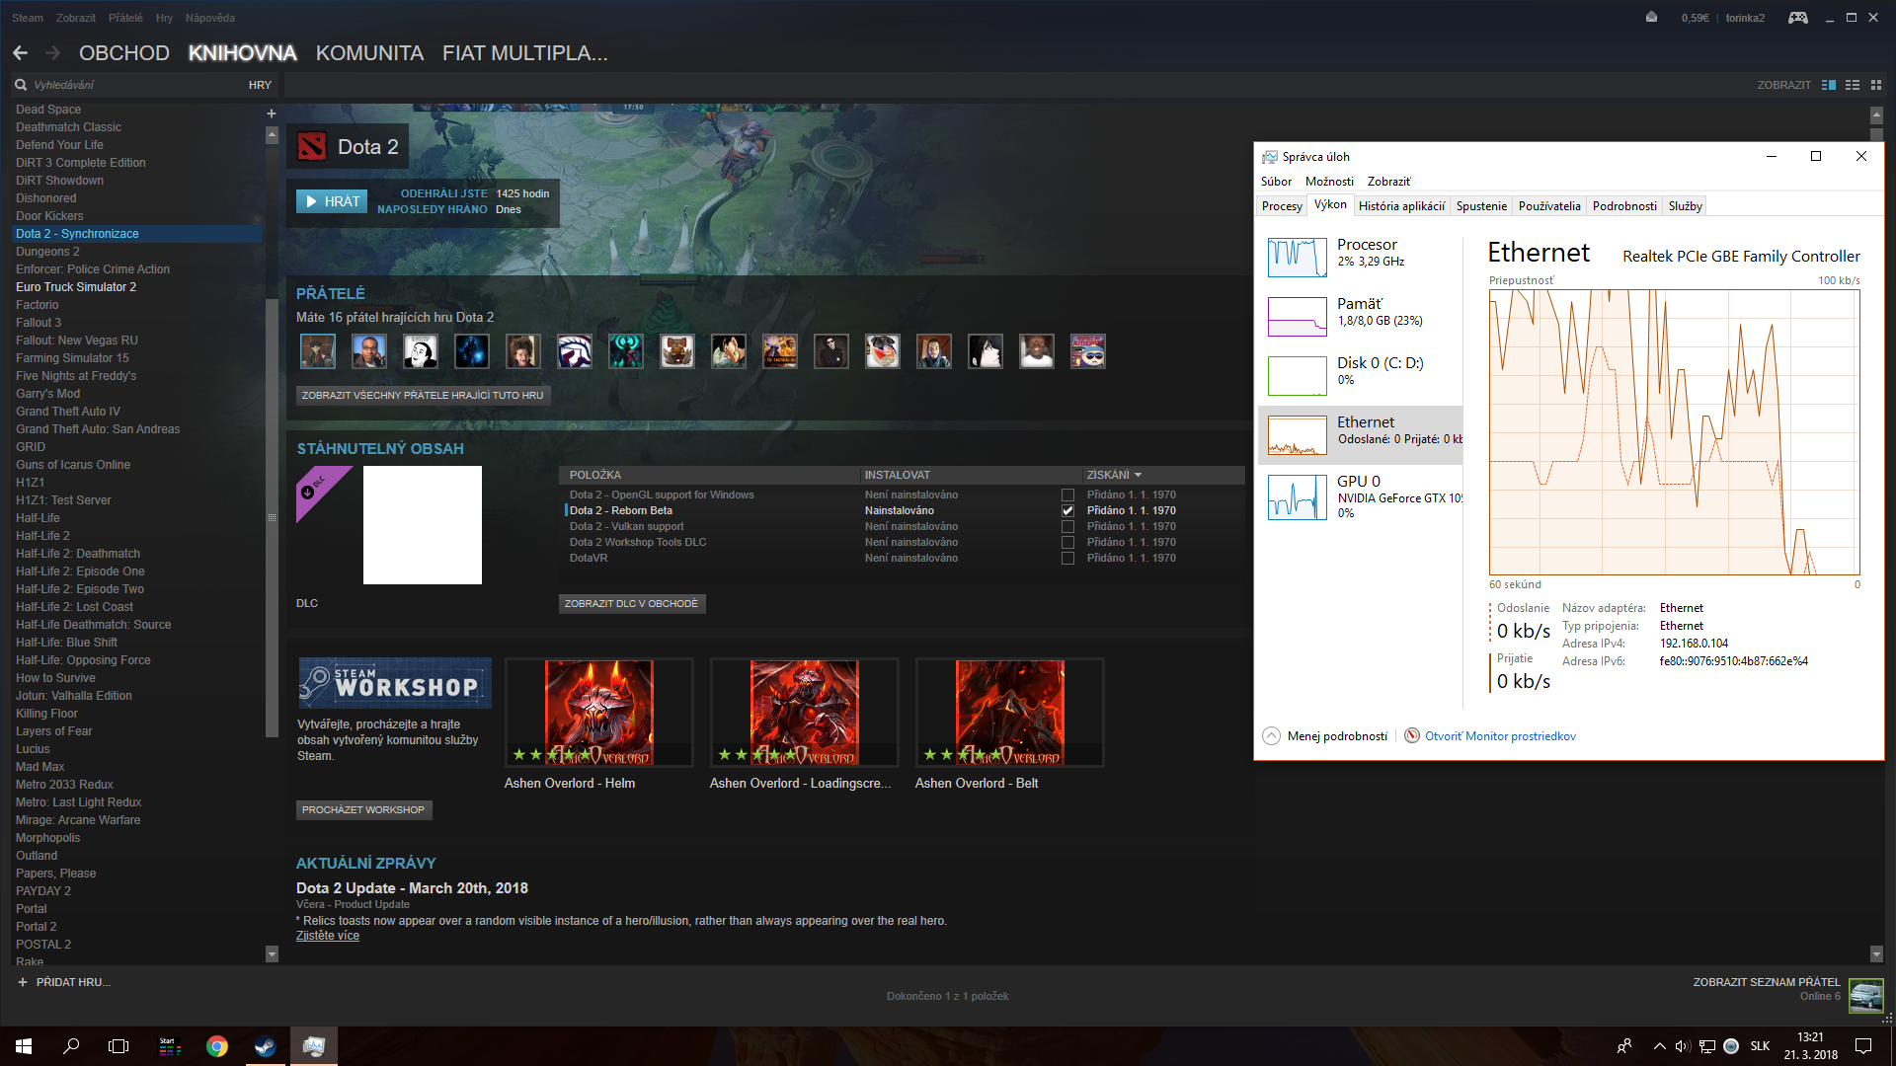Switch library to list view
The image size is (1896, 1066).
pos(1853,85)
